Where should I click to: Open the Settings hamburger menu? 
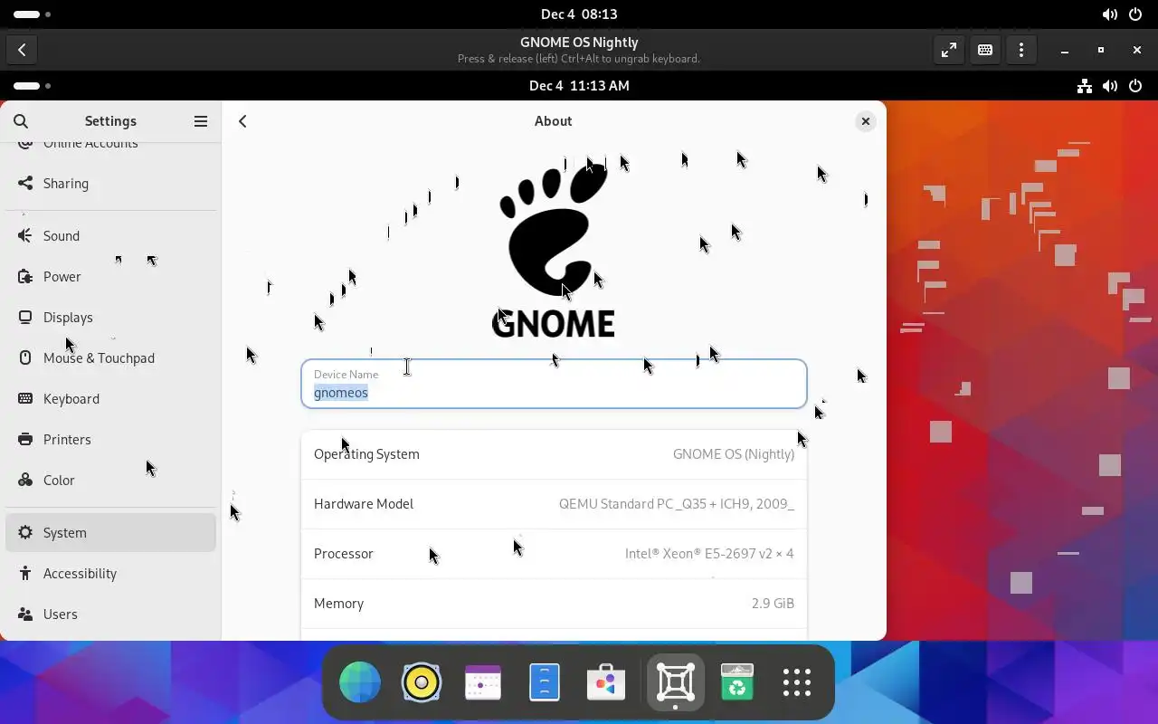(201, 121)
